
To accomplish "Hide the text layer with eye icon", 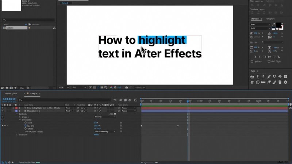I will (x=3, y=108).
